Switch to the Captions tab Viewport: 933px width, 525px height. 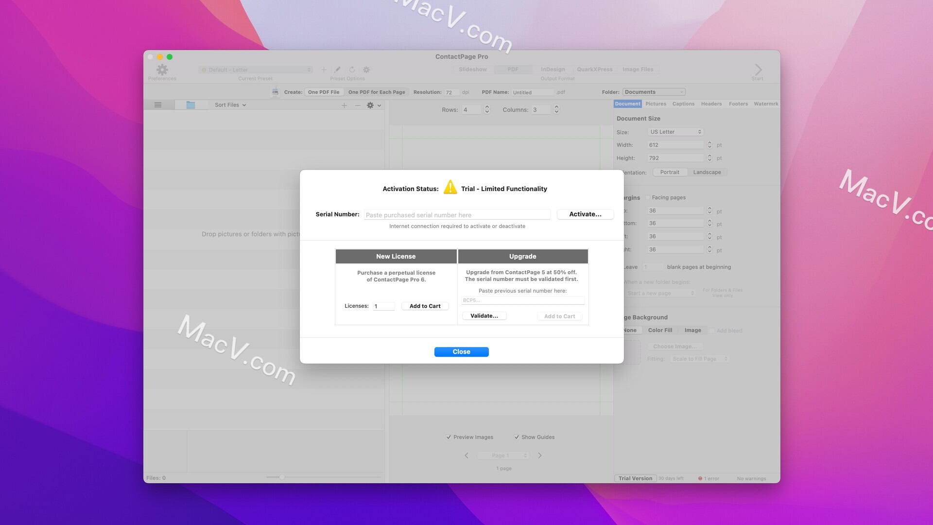tap(683, 104)
